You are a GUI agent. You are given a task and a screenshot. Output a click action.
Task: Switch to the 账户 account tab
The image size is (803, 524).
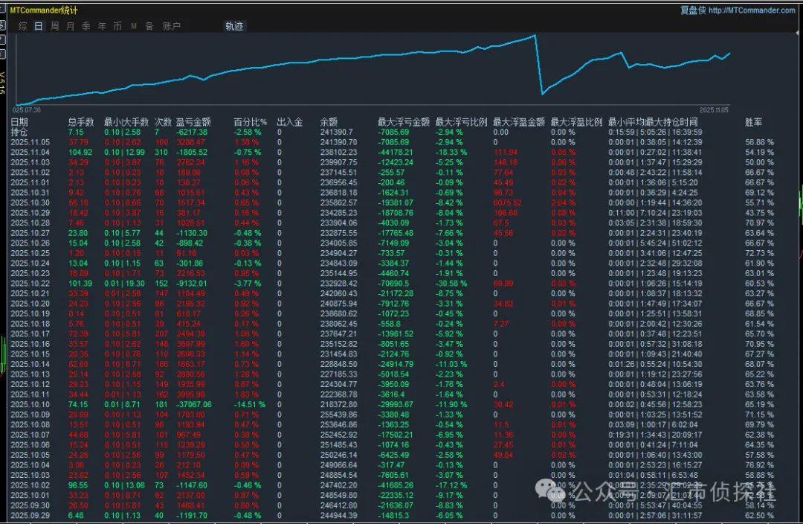click(172, 26)
